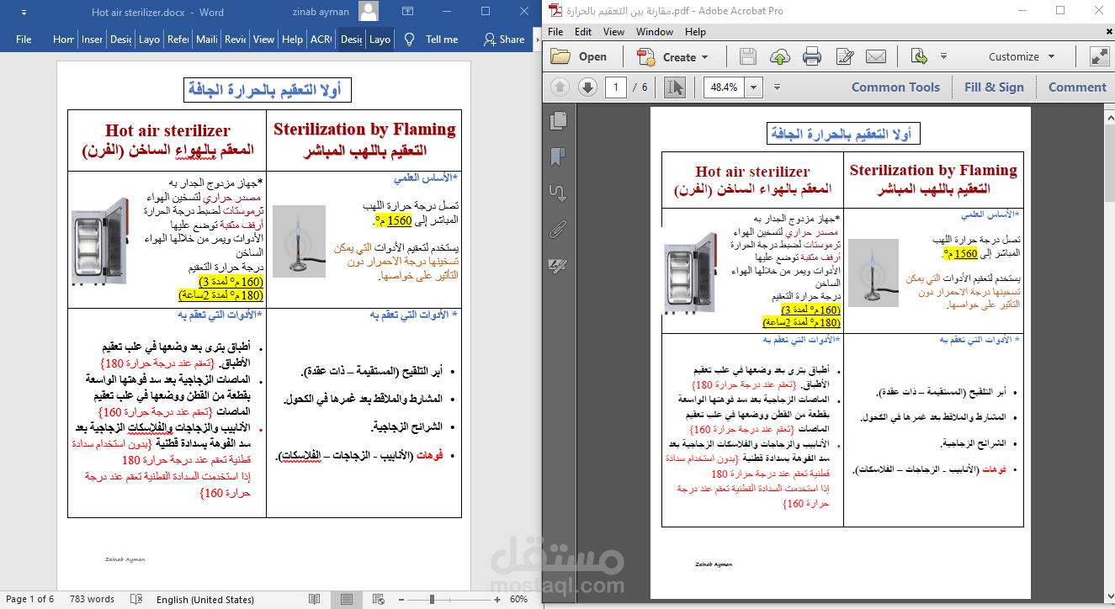Open the Acrobat Window menu

pyautogui.click(x=655, y=32)
